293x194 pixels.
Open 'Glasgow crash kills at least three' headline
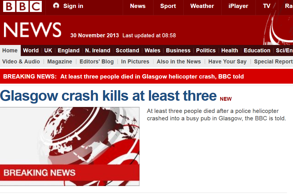click(x=108, y=96)
